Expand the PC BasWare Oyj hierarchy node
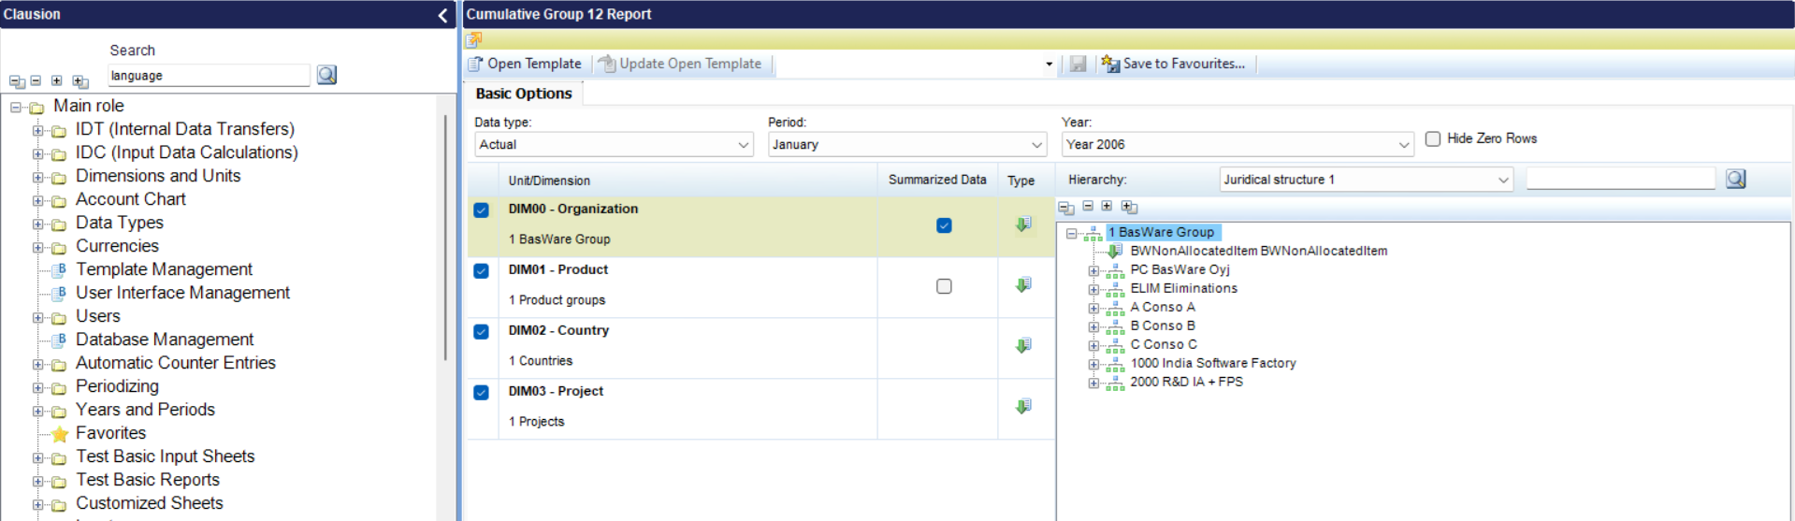Screen dimensions: 1795x521 point(1093,270)
